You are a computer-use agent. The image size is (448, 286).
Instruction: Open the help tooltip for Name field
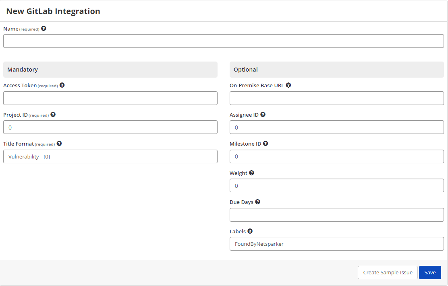point(44,28)
